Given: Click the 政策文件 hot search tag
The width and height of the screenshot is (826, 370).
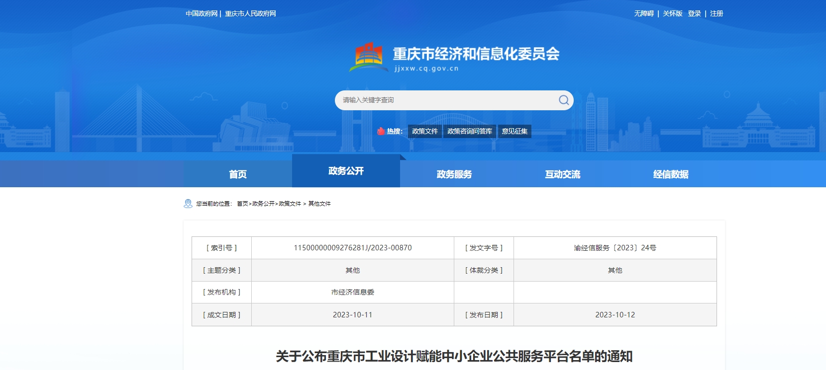Looking at the screenshot, I should click(x=425, y=131).
